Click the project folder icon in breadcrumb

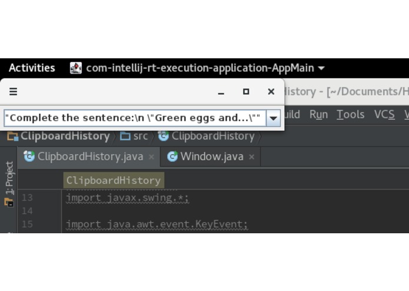12,136
